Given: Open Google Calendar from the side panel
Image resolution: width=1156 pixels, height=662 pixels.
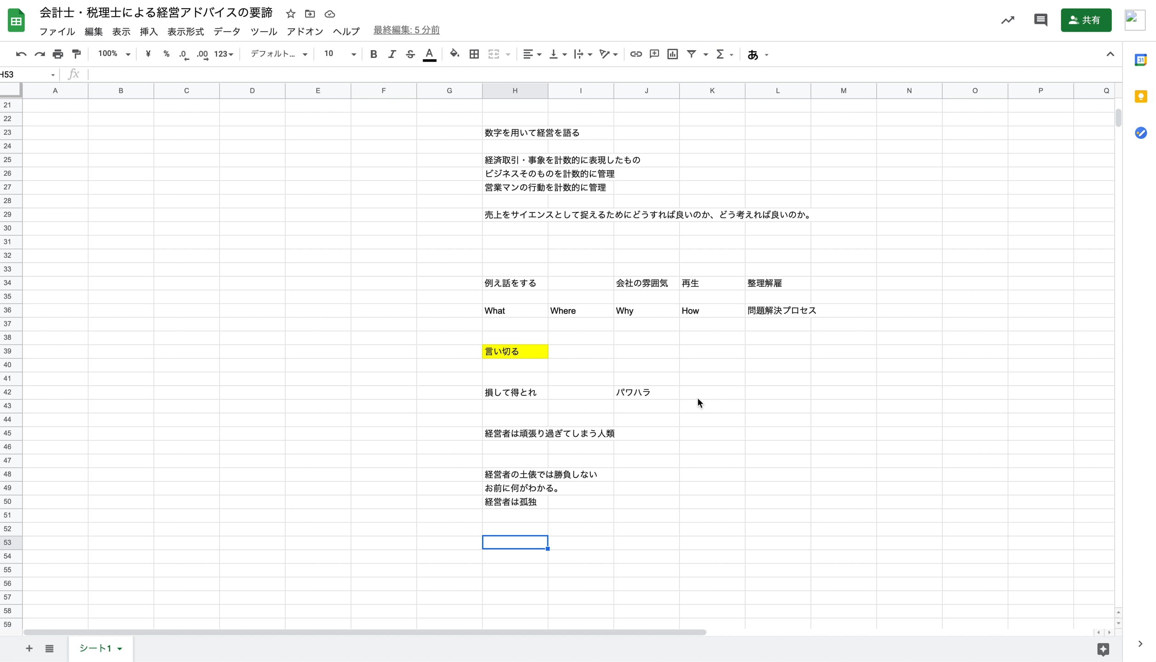Looking at the screenshot, I should coord(1141,59).
